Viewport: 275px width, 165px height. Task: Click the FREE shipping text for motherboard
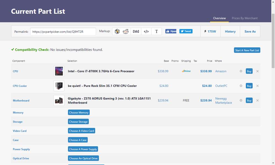(x=186, y=101)
